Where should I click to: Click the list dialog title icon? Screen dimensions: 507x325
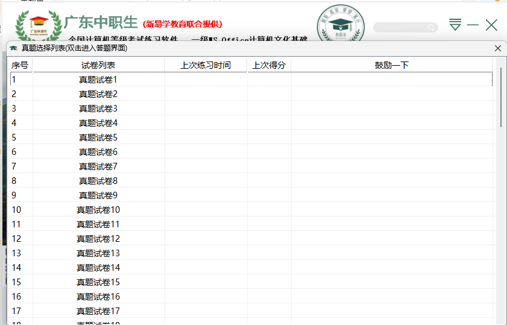point(13,48)
